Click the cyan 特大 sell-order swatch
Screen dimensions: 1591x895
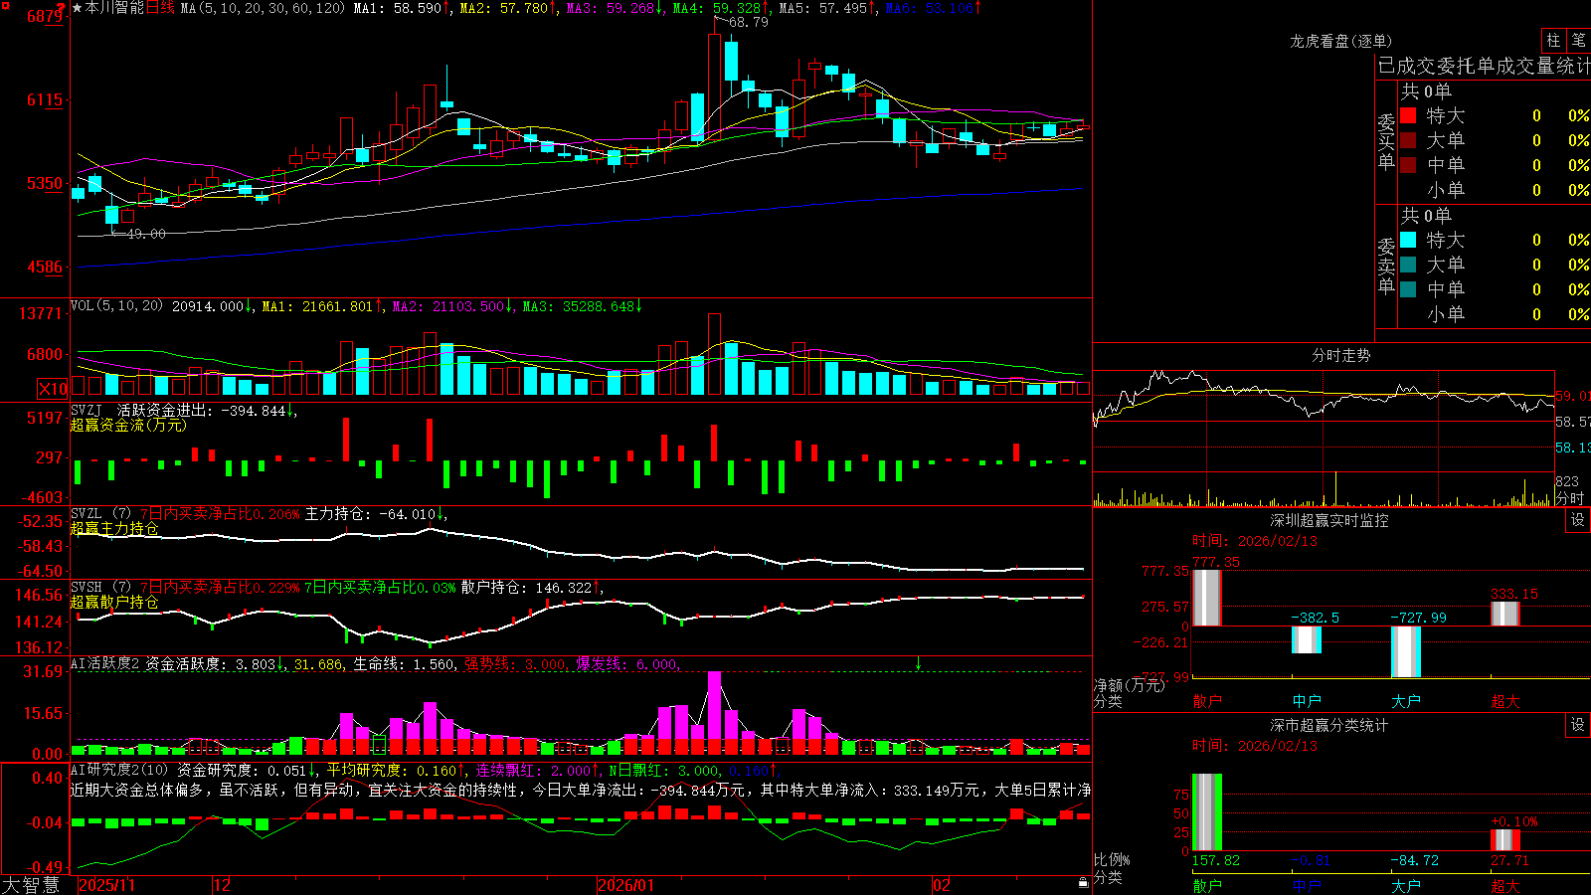[x=1408, y=240]
